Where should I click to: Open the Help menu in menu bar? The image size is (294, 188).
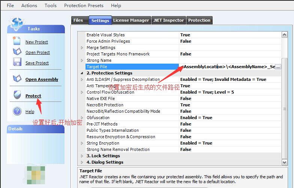pyautogui.click(x=116, y=5)
